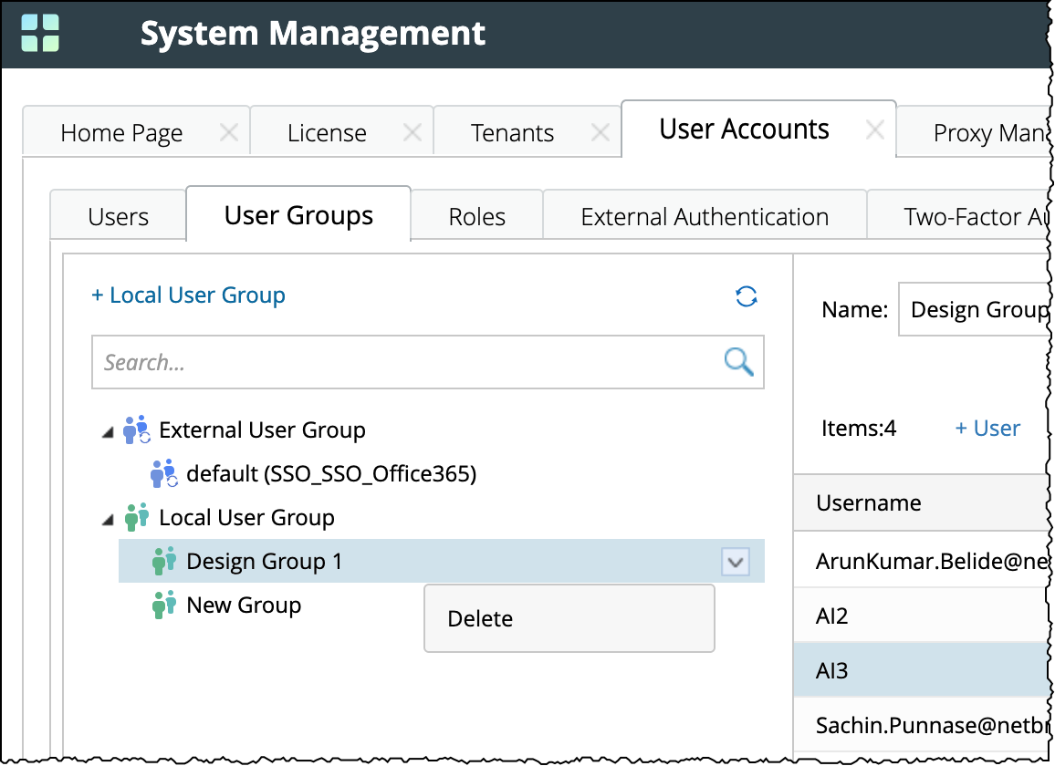
Task: Choose Delete from the context menu
Action: [x=480, y=619]
